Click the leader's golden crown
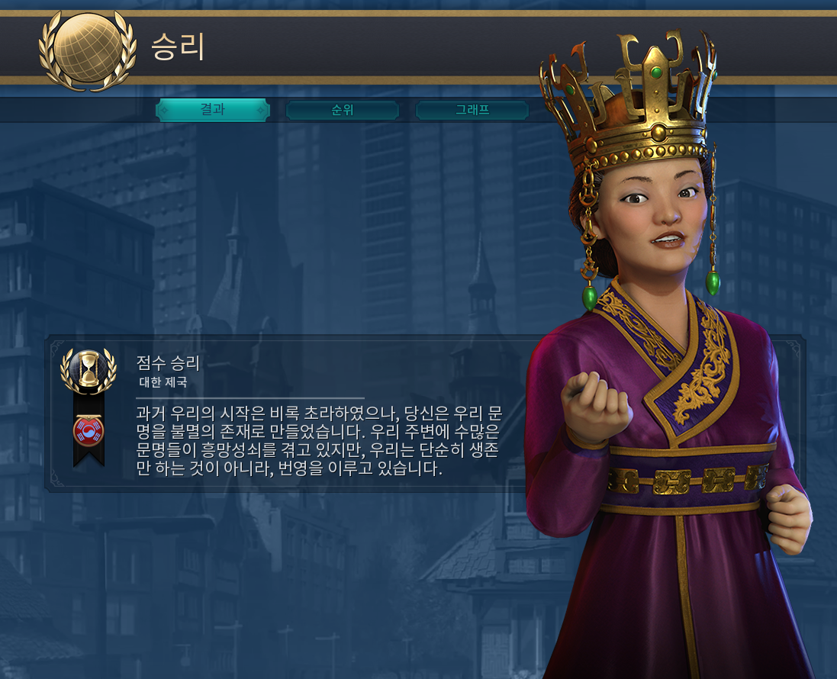 tap(630, 101)
